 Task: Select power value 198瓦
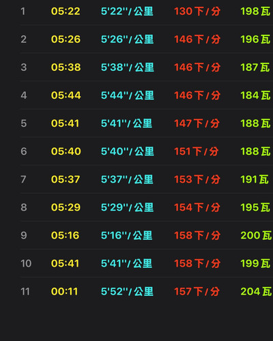click(x=255, y=11)
